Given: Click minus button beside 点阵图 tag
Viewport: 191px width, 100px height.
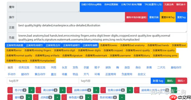Looking at the screenshot, I should (x=36, y=97).
